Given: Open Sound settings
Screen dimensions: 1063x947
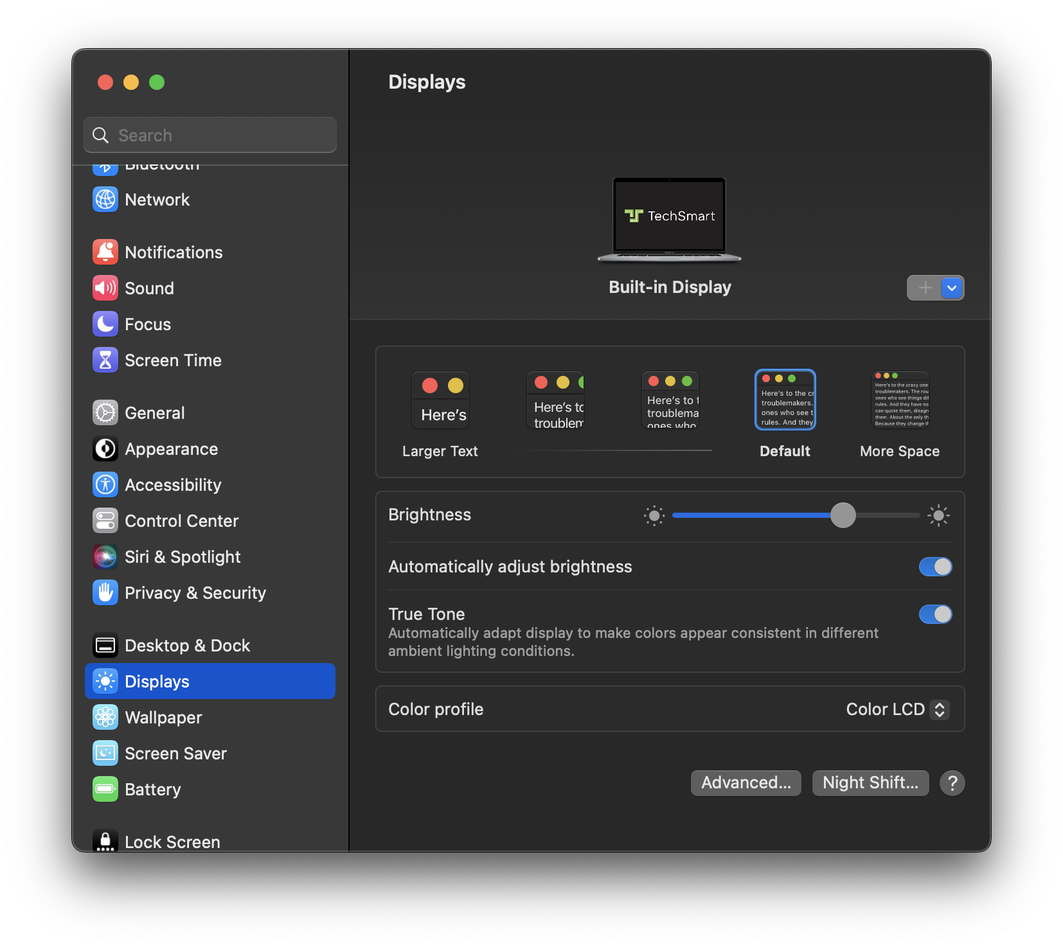Looking at the screenshot, I should point(149,288).
